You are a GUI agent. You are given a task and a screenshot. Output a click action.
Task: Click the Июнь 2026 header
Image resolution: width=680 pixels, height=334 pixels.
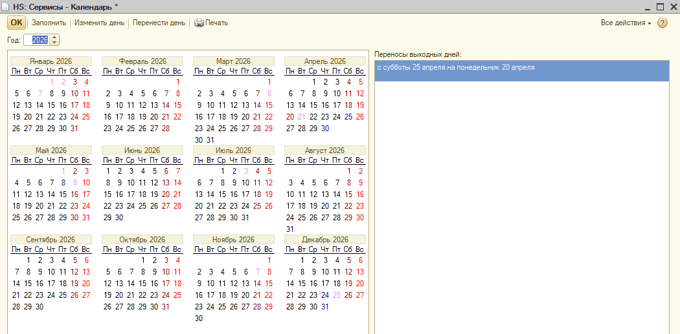tap(142, 150)
